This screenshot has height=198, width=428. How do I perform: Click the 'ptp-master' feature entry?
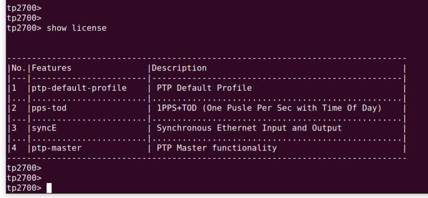click(x=57, y=148)
